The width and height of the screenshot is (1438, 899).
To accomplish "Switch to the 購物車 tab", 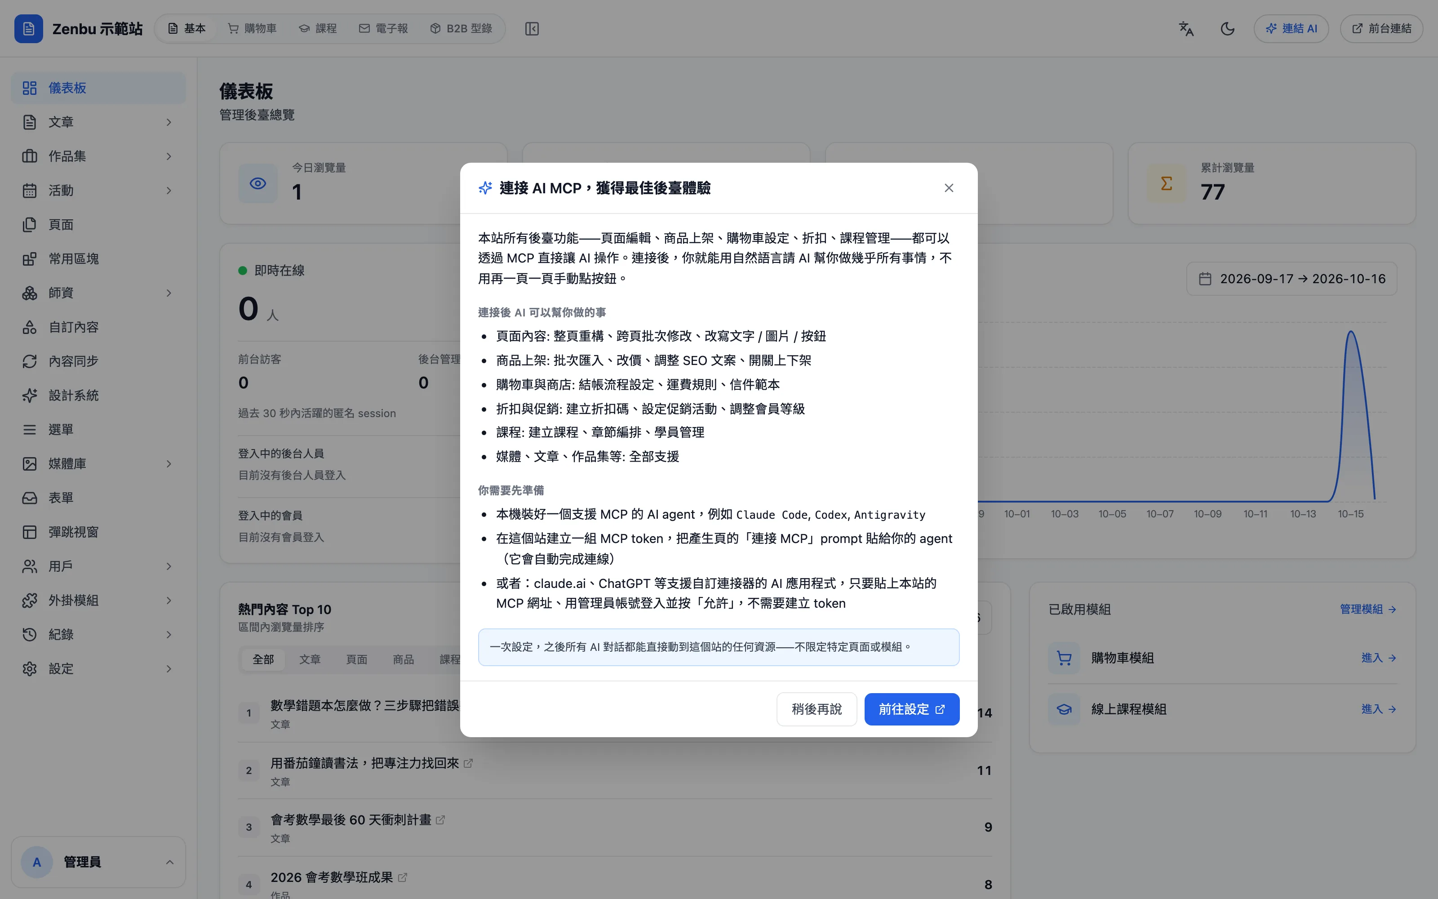I will 253,28.
